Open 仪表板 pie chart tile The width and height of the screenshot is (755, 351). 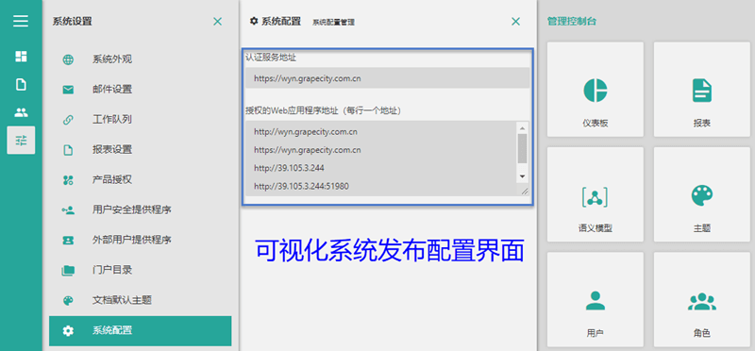(596, 90)
